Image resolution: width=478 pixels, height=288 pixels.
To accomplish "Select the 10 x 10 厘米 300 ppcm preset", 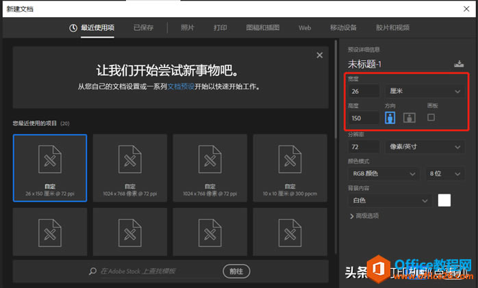I will click(290, 168).
